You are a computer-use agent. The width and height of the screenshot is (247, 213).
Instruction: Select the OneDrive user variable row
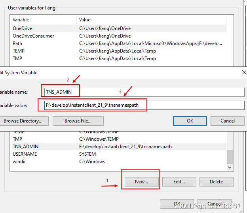(x=119, y=28)
